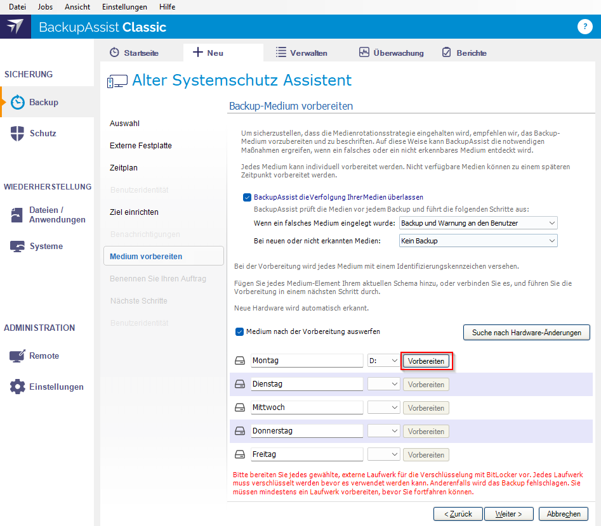Click the plus icon on Neu tab

tap(197, 52)
